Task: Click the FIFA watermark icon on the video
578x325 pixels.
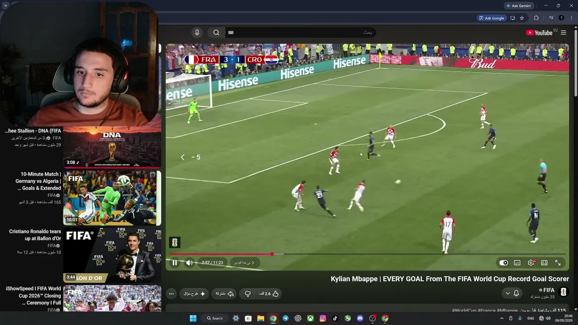Action: [x=175, y=242]
